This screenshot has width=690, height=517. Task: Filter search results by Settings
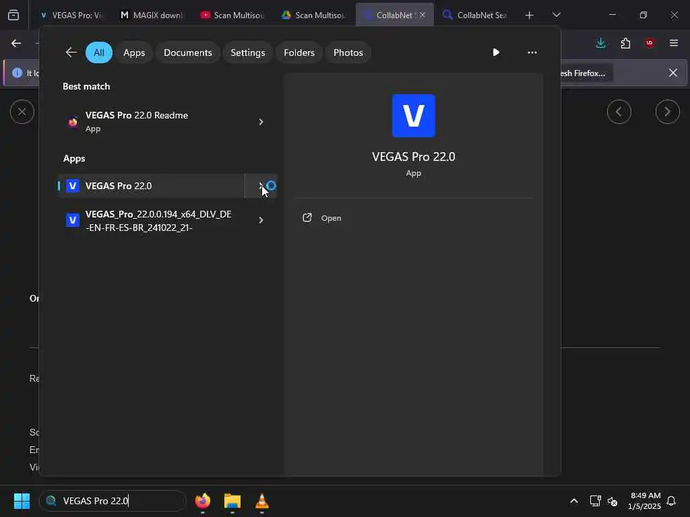[x=248, y=53]
